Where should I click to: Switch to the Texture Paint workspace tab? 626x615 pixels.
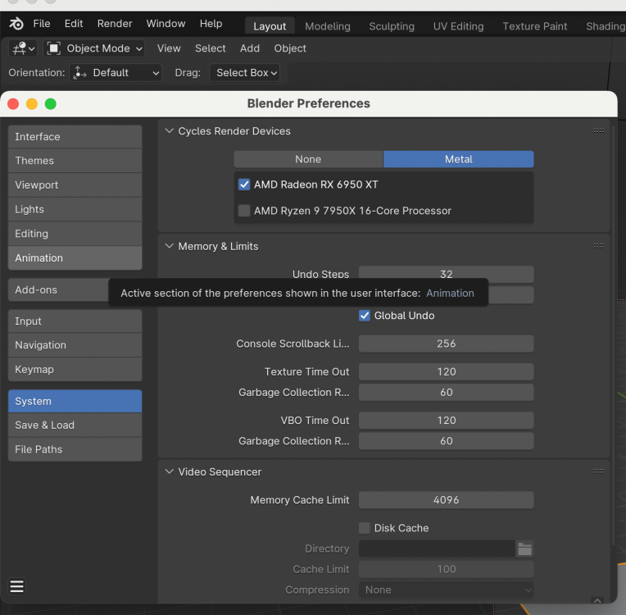[534, 26]
